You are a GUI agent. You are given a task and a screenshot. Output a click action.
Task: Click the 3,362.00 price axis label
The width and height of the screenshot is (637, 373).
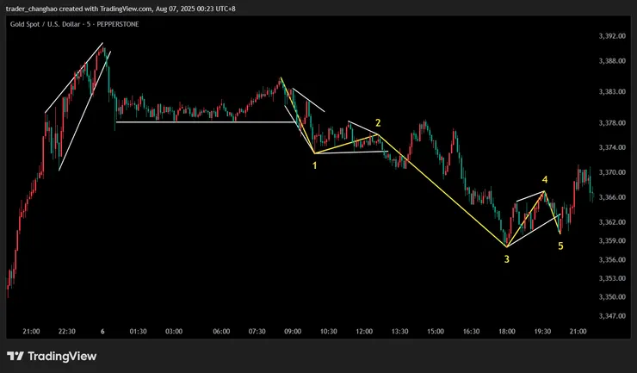612,222
